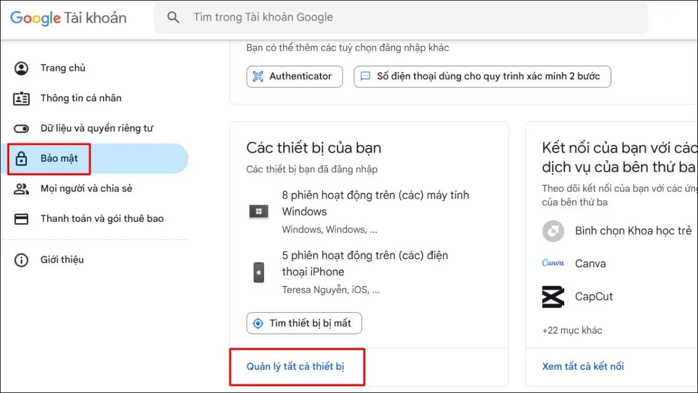Viewport: 698px width, 393px height.
Task: Click Tìm thiết bị bị mất button
Action: (x=304, y=323)
